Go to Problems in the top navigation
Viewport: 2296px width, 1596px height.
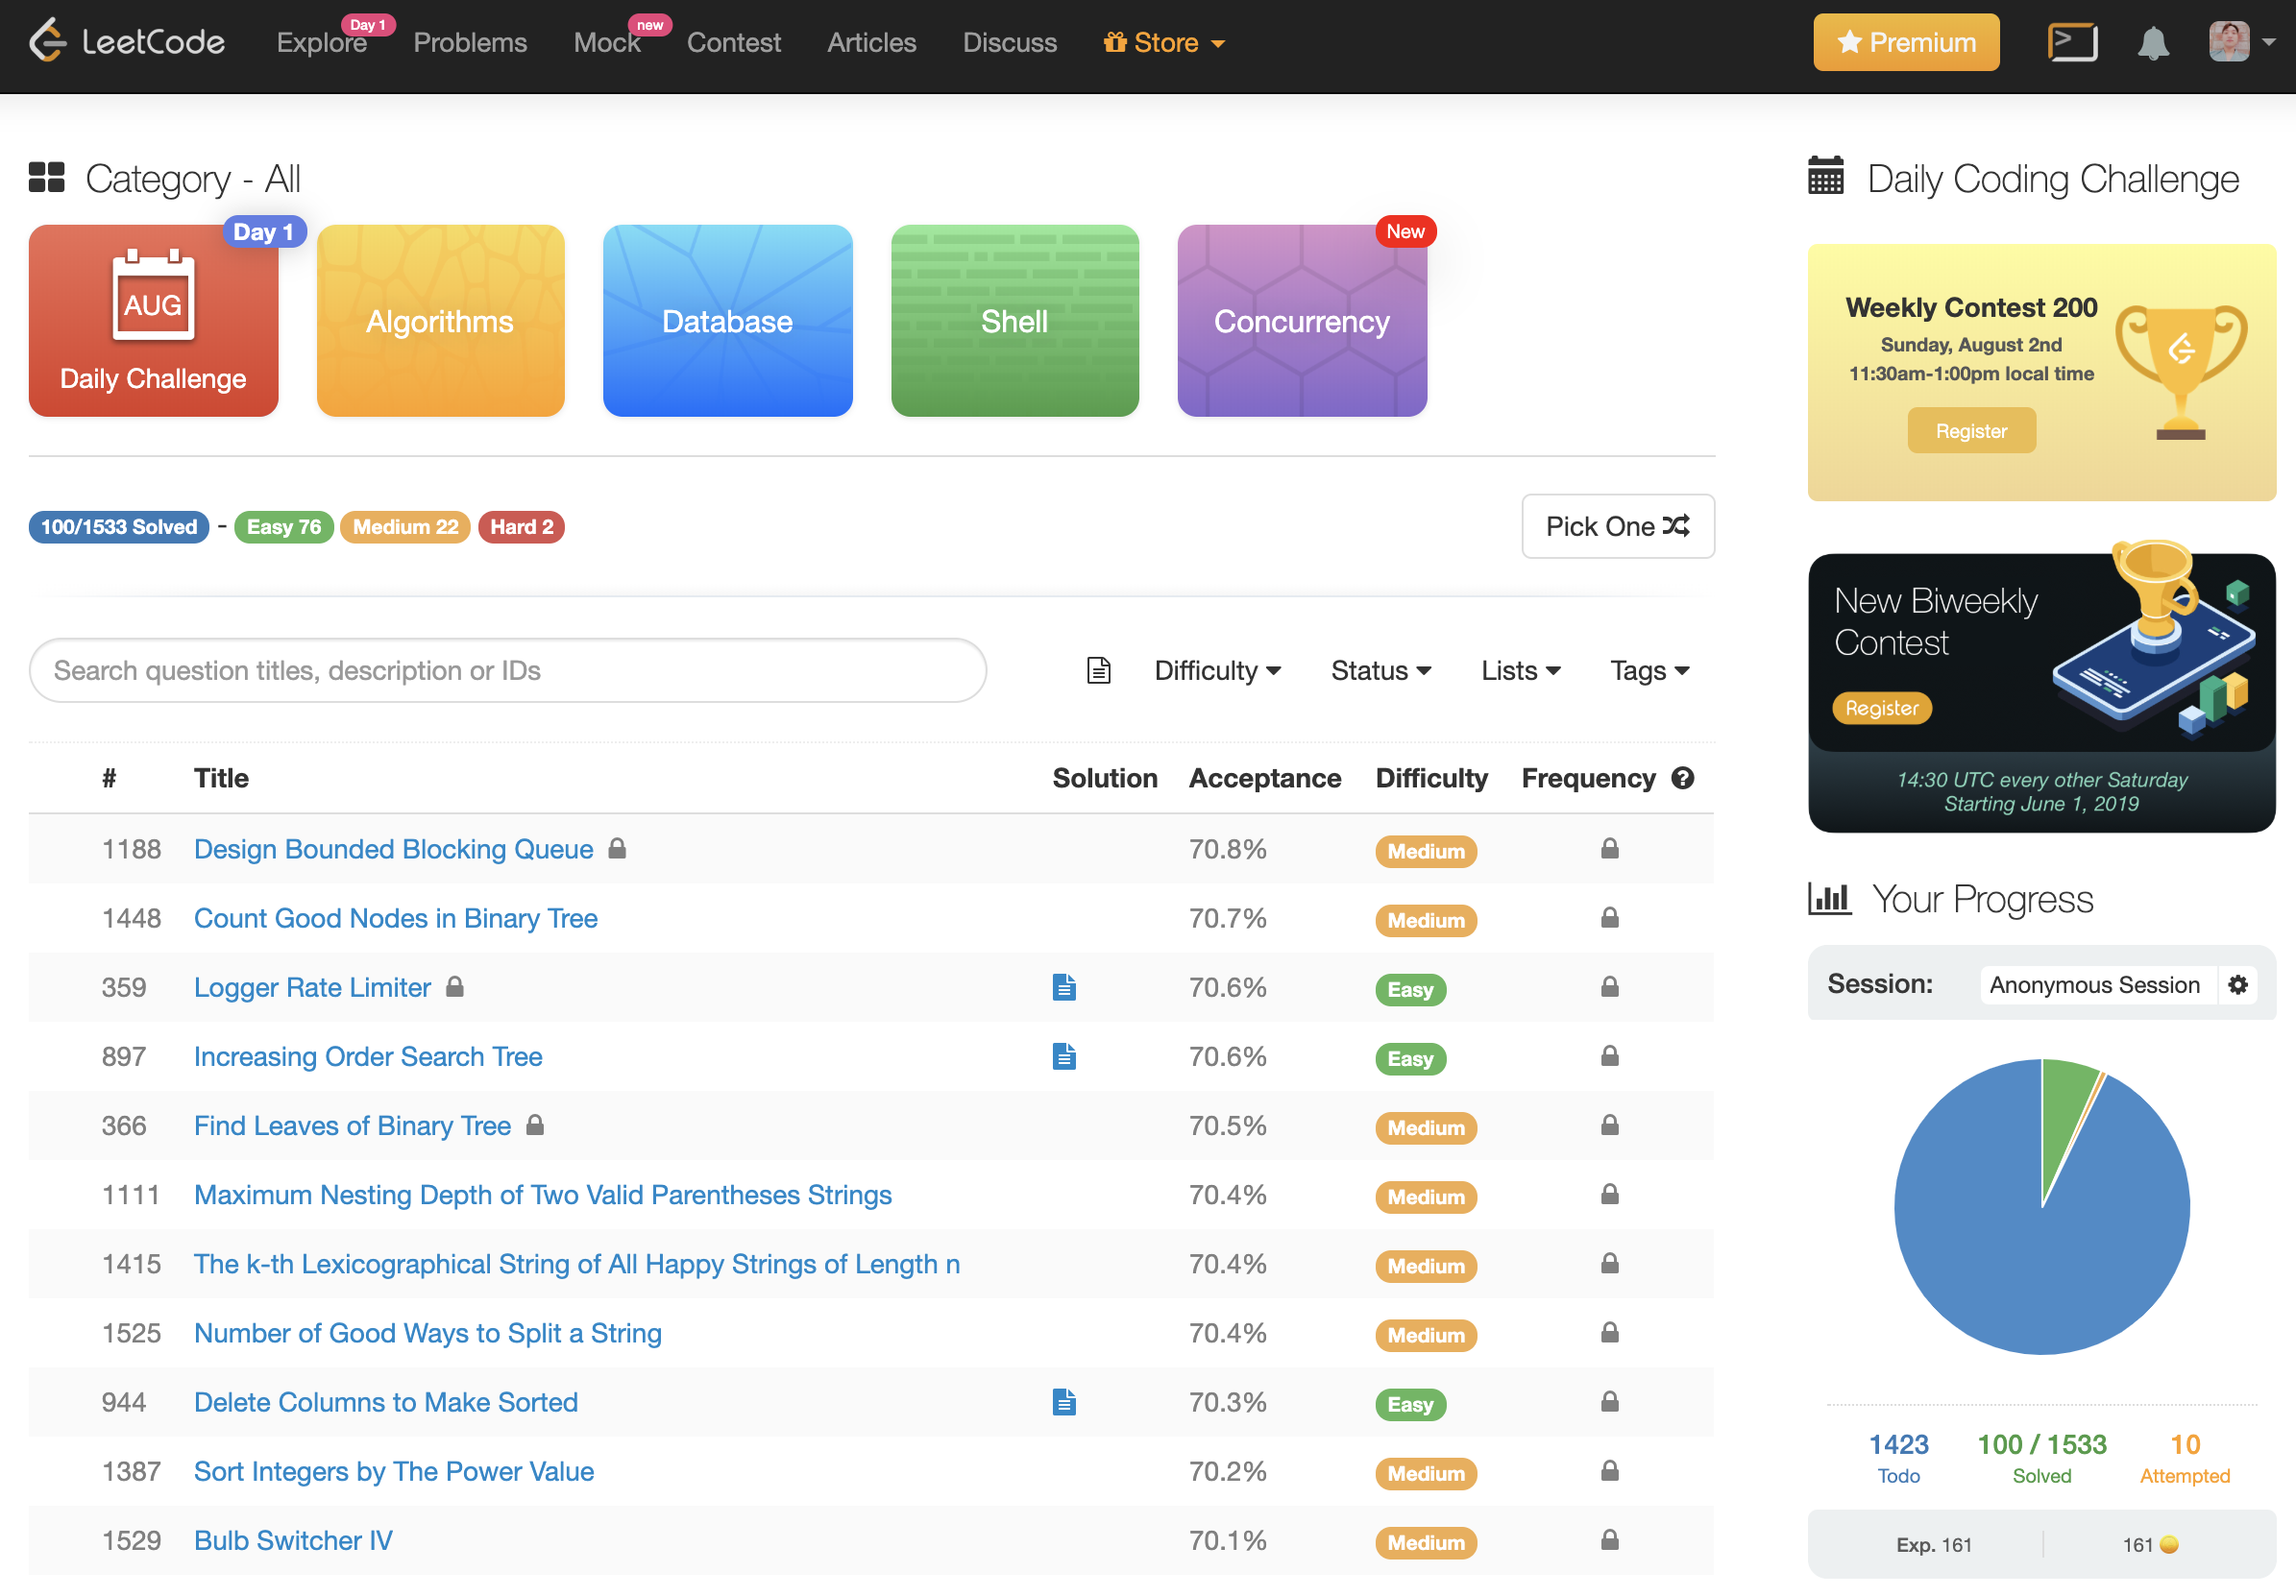(470, 43)
